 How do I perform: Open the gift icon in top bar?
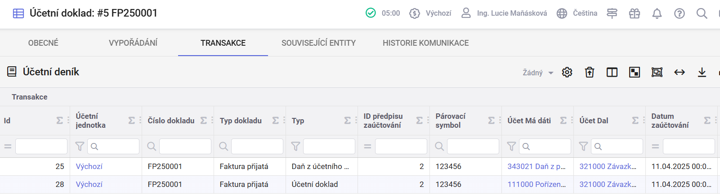[635, 13]
